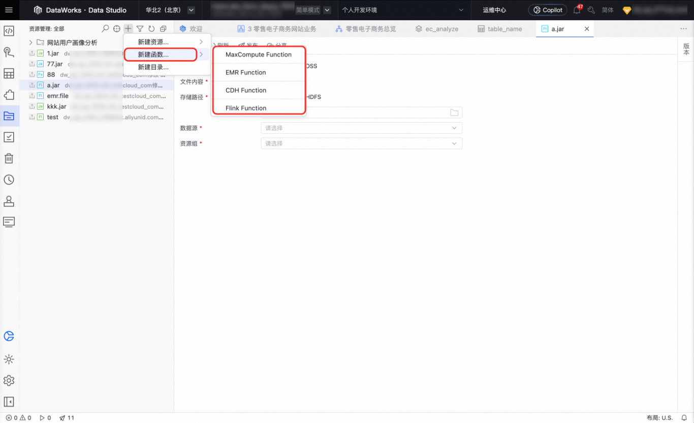Search resources with the magnifier icon
694x423 pixels.
tap(105, 29)
